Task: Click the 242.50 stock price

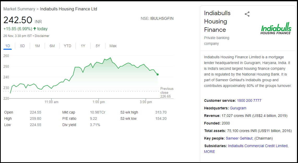Action: (18, 20)
